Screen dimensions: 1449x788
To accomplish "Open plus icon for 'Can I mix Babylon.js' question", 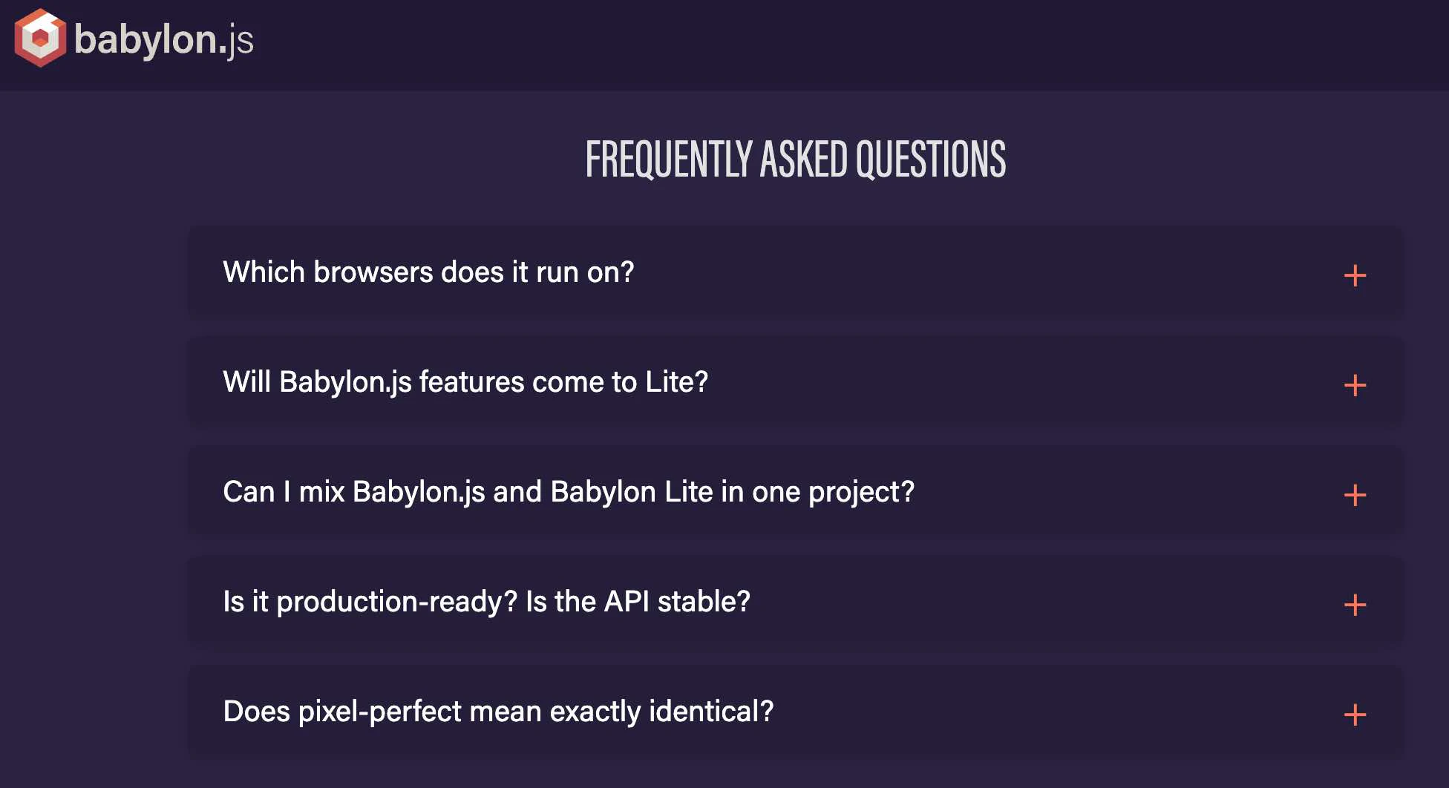I will [1355, 495].
